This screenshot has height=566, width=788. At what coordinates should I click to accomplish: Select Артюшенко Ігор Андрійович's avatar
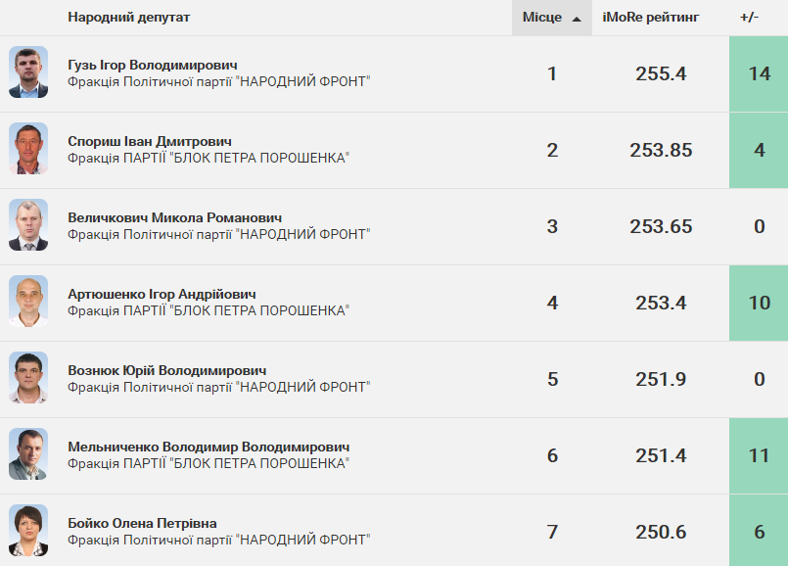tap(28, 301)
